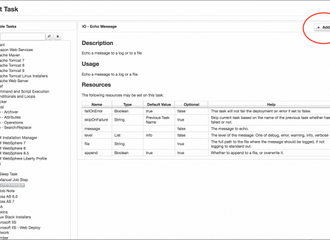Click the Previous Task Name default value
Image resolution: width=330 pixels, height=240 pixels.
click(158, 120)
